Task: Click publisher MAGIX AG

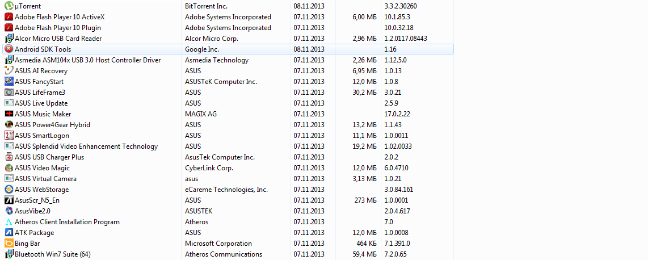Action: coord(201,114)
